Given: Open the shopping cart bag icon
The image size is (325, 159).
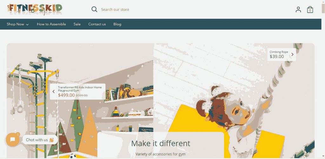Looking at the screenshot, I should [x=310, y=10].
